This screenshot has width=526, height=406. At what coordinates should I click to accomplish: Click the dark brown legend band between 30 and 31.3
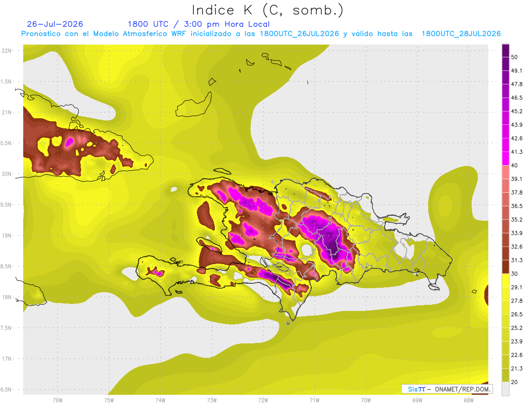pyautogui.click(x=506, y=266)
